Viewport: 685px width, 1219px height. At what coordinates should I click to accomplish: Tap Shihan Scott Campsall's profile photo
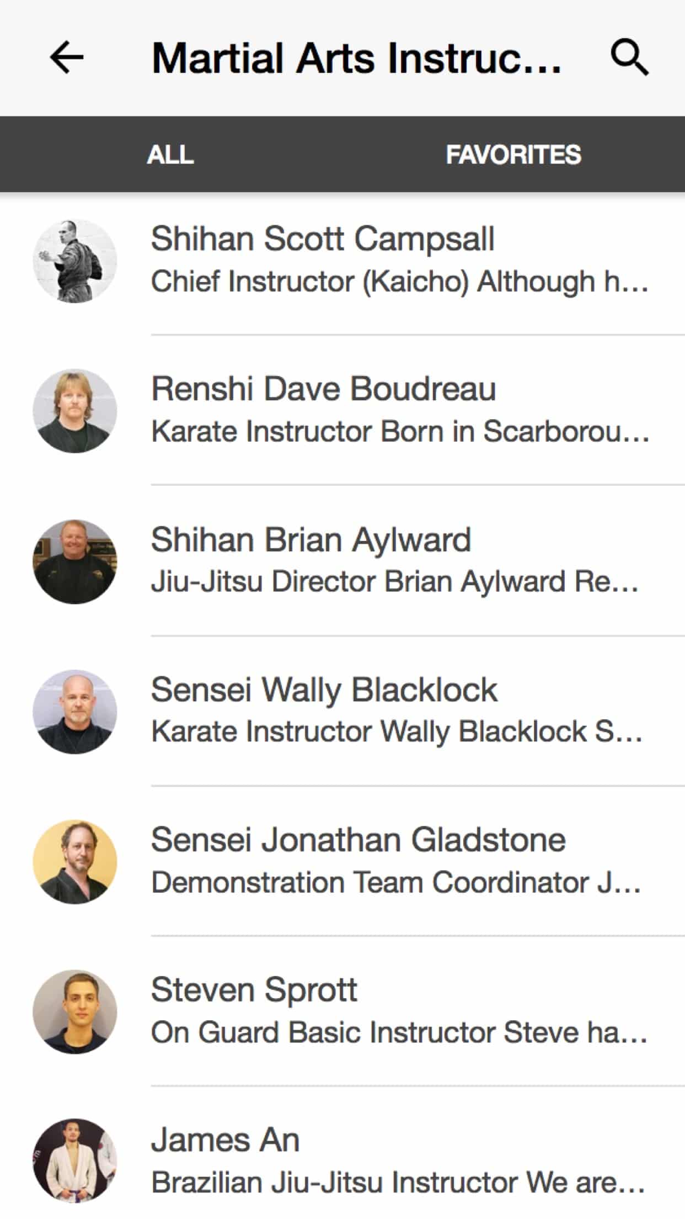(x=75, y=261)
